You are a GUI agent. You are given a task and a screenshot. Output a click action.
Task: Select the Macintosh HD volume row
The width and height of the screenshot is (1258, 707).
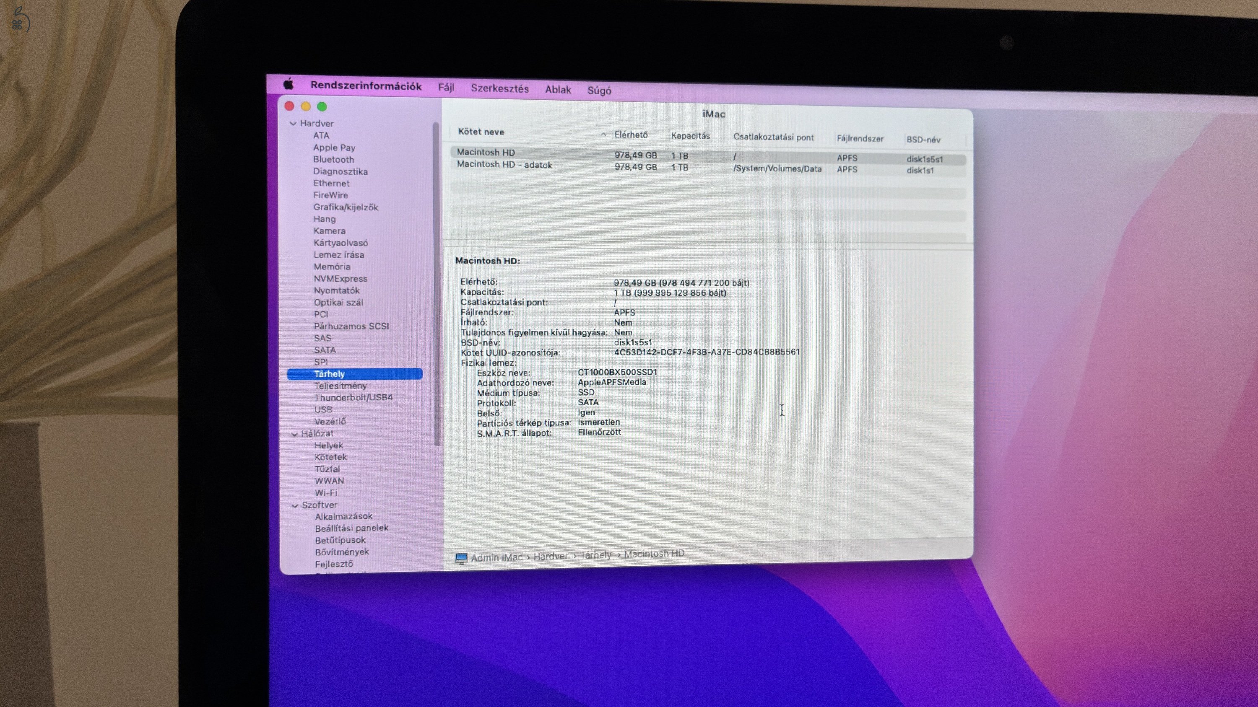coord(708,155)
